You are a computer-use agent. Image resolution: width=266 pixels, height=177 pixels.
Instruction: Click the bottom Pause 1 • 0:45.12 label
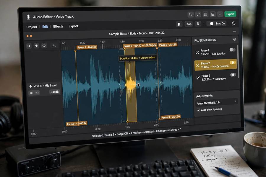click(77, 124)
